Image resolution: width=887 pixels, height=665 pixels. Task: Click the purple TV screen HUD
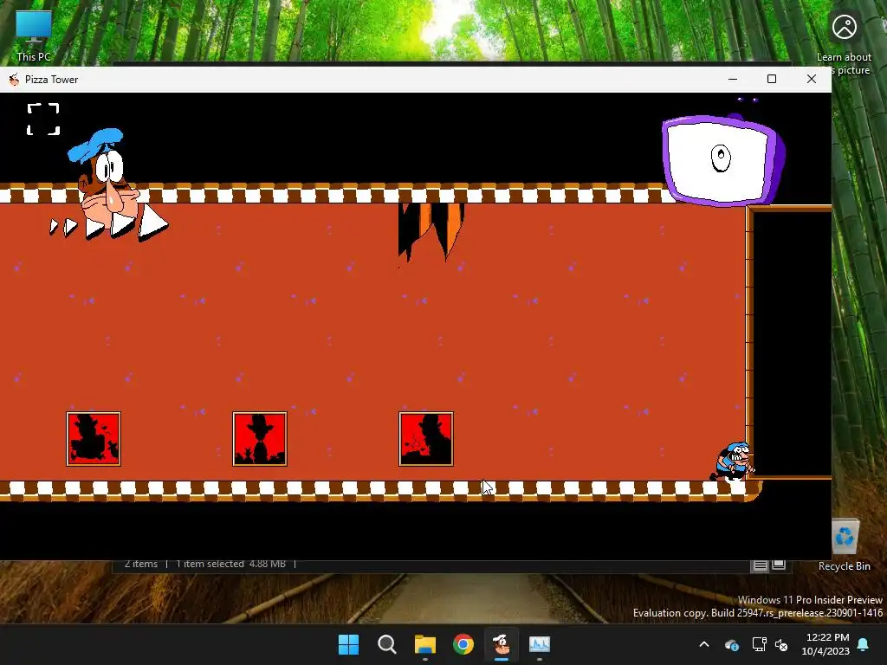[x=723, y=160]
